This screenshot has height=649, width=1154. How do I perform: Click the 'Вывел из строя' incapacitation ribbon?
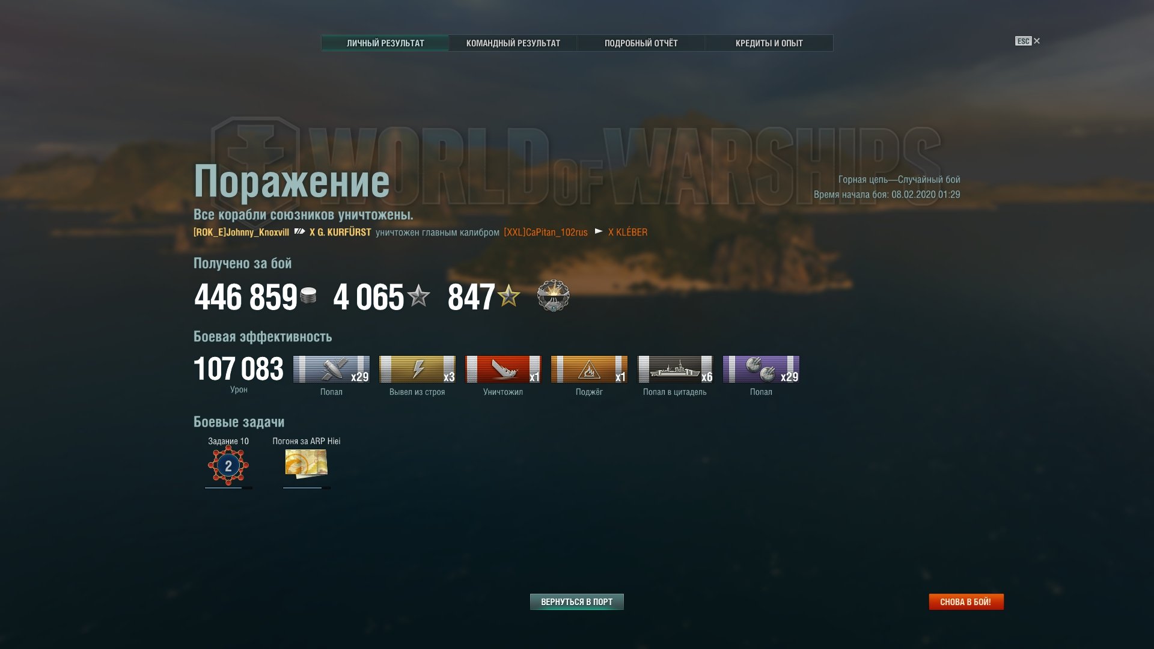point(417,369)
